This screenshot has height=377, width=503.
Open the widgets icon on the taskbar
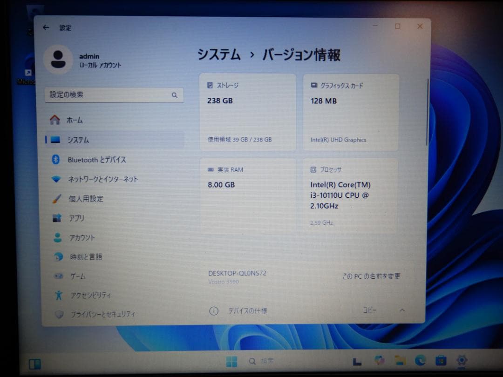click(35, 364)
